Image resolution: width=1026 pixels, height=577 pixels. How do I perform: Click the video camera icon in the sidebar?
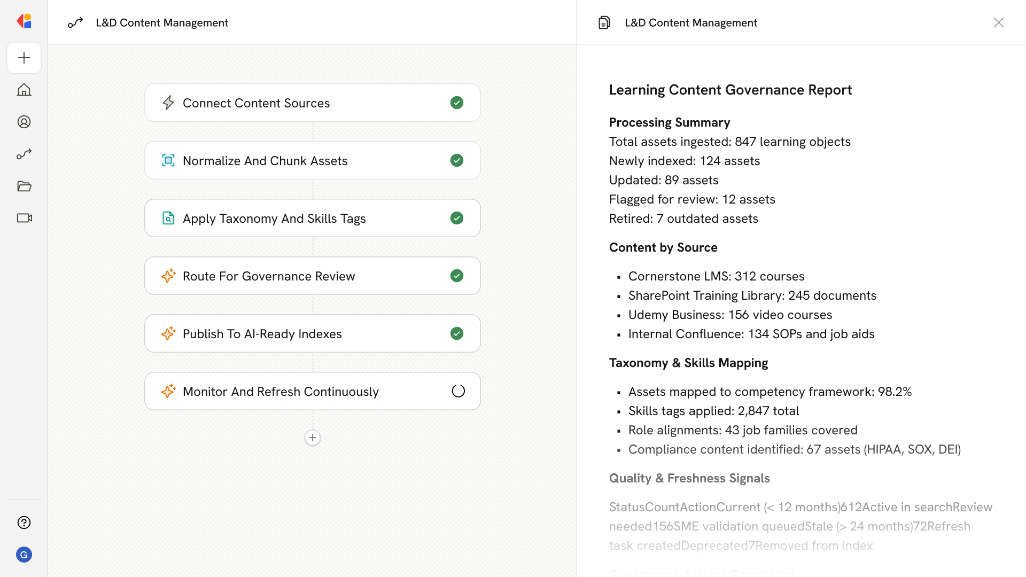coord(24,218)
